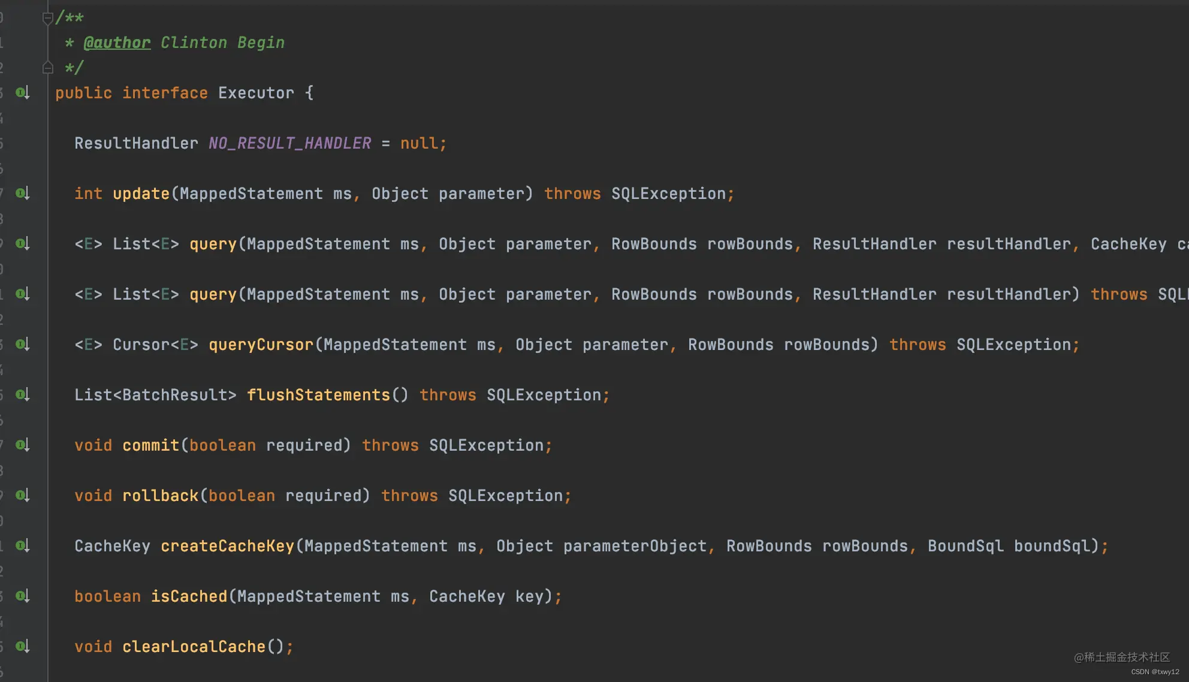Click the queryCursor method name

[x=261, y=345]
